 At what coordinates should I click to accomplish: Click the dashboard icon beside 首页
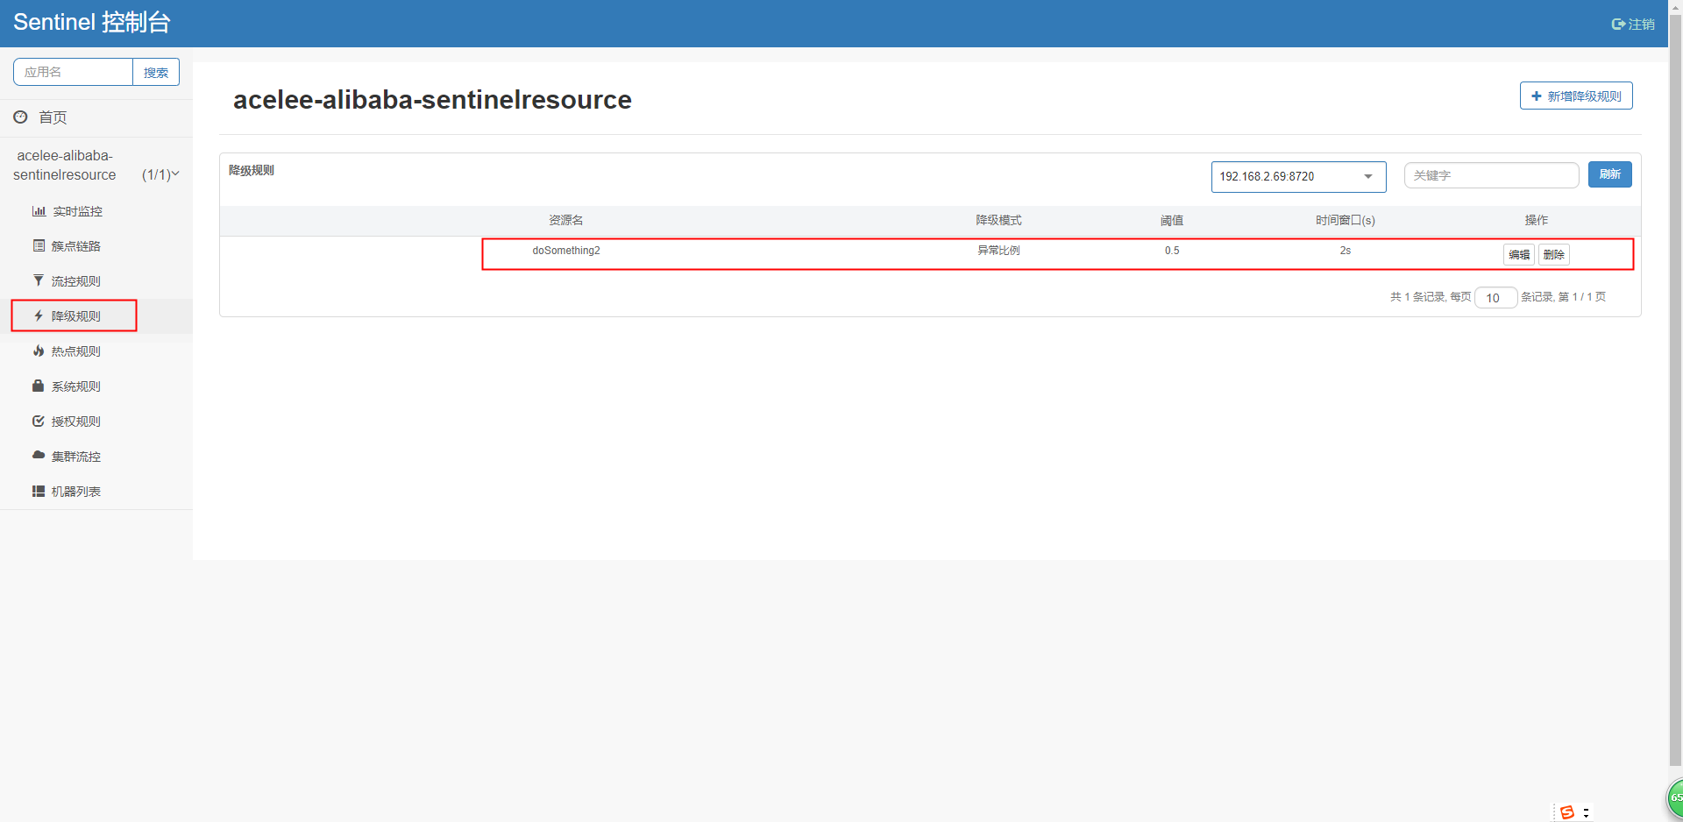[x=20, y=117]
